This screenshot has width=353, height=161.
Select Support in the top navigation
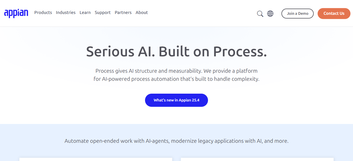tap(103, 13)
